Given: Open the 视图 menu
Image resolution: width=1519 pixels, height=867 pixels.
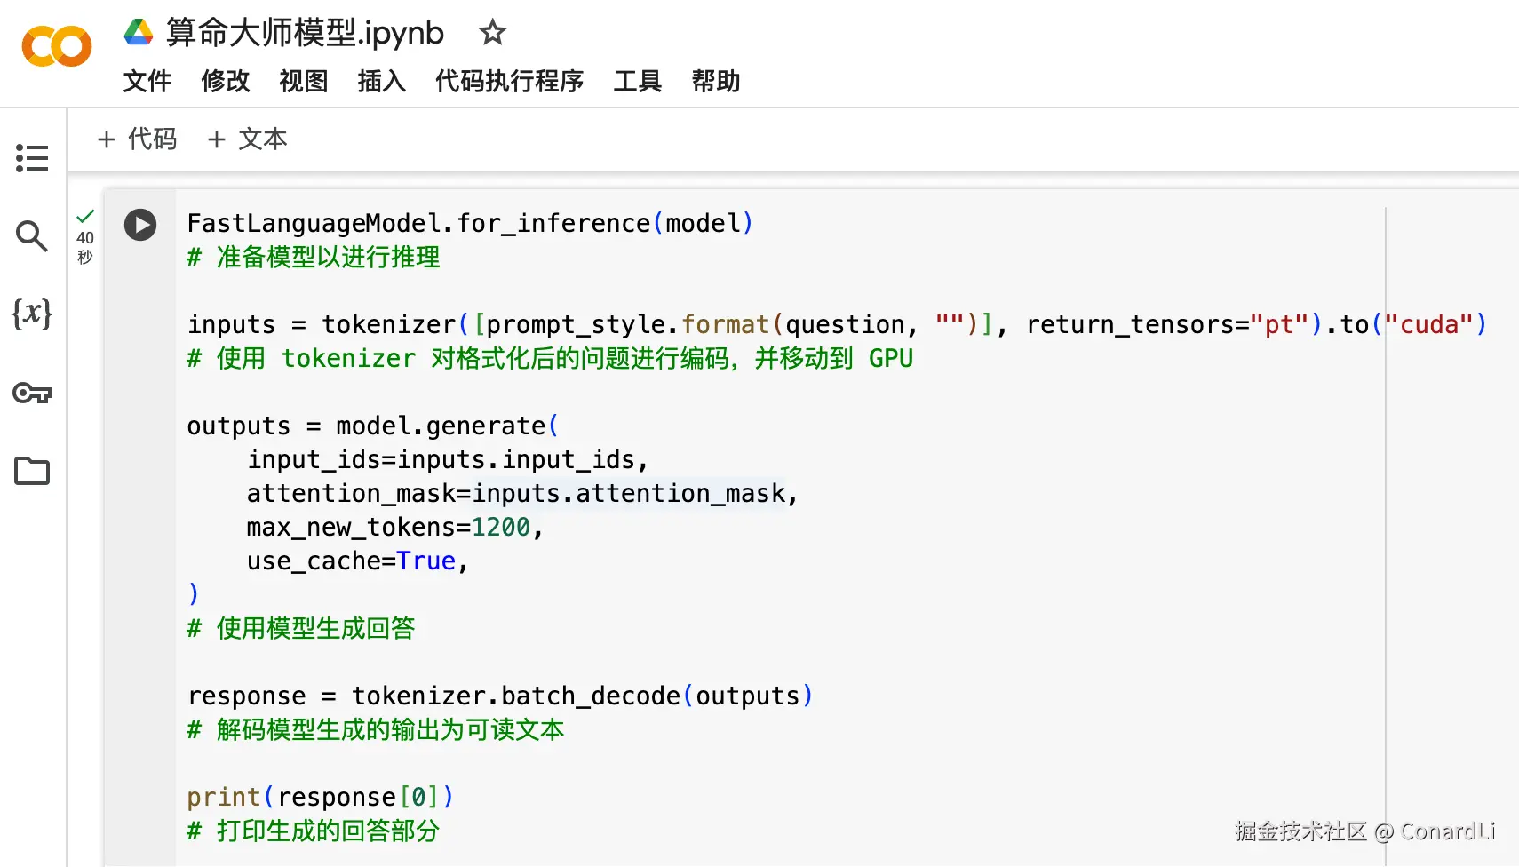Looking at the screenshot, I should (304, 81).
